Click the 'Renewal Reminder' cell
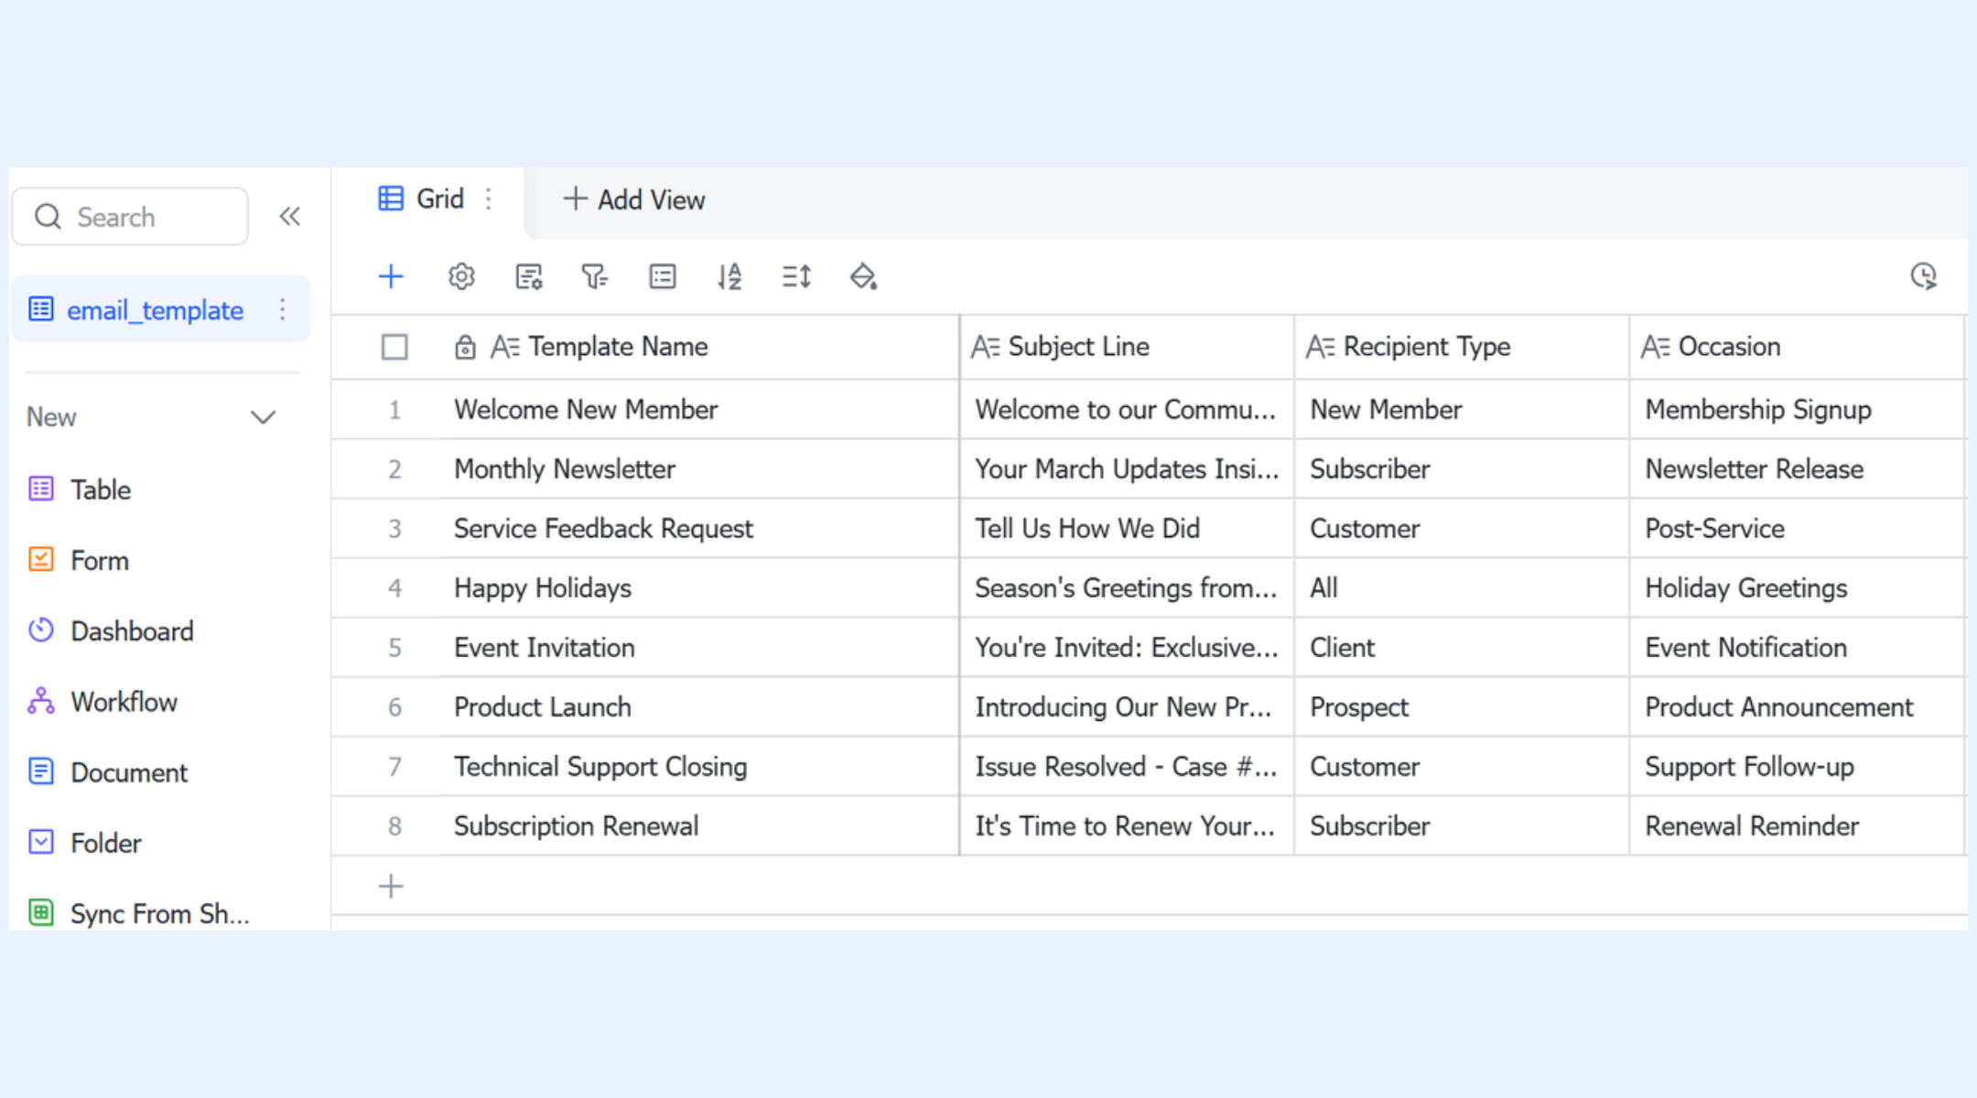The image size is (1977, 1098). tap(1798, 825)
